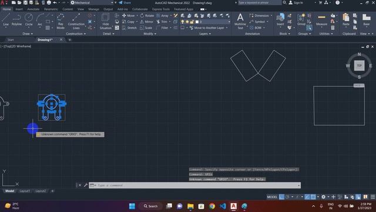
Task: Click Sign In
Action: click(x=296, y=2)
